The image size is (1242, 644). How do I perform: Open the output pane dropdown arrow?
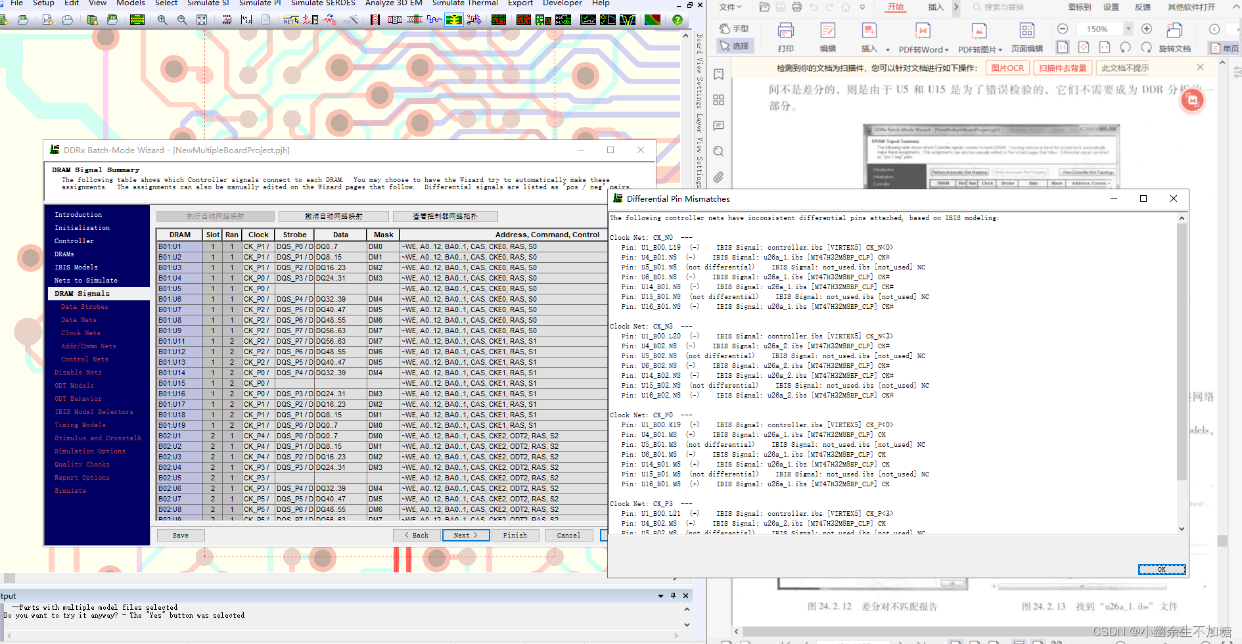coord(660,596)
